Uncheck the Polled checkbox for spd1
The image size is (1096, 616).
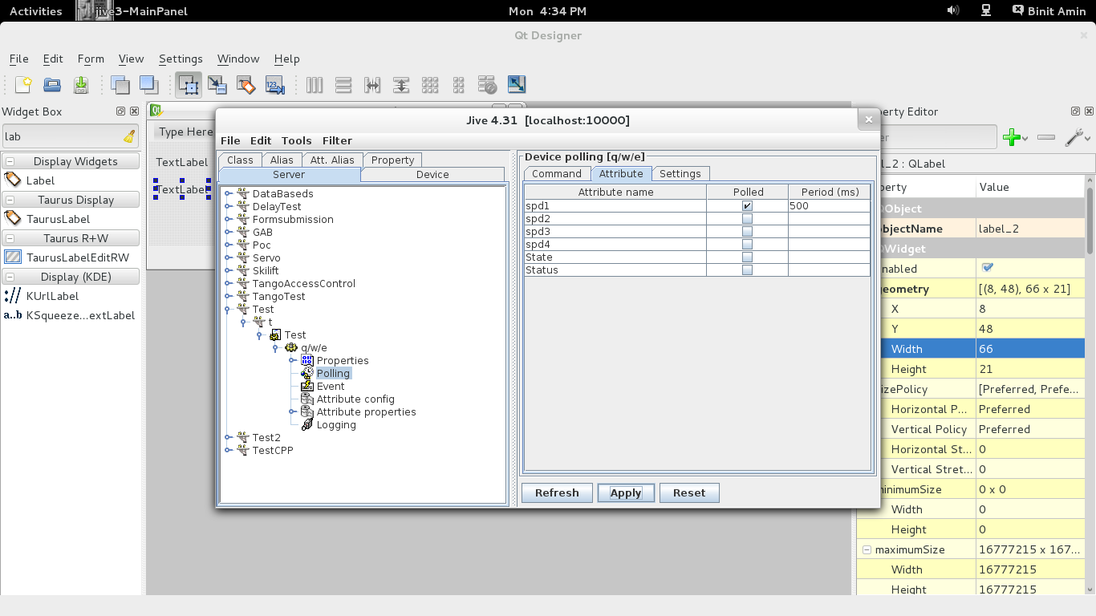(x=747, y=206)
